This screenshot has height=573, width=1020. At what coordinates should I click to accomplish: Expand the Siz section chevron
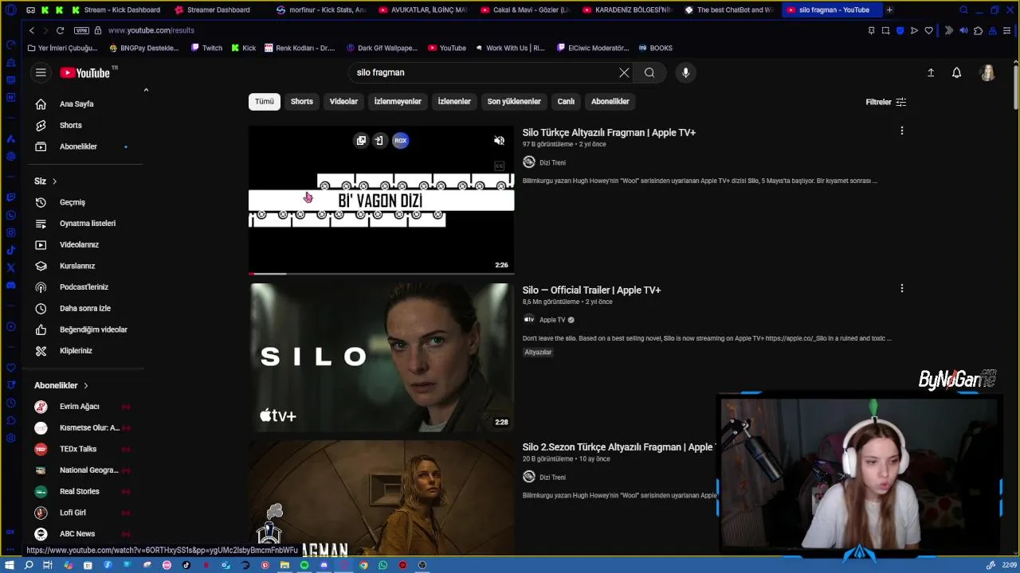[x=54, y=181]
